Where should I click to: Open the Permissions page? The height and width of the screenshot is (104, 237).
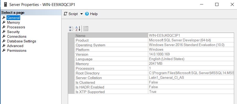click(16, 50)
